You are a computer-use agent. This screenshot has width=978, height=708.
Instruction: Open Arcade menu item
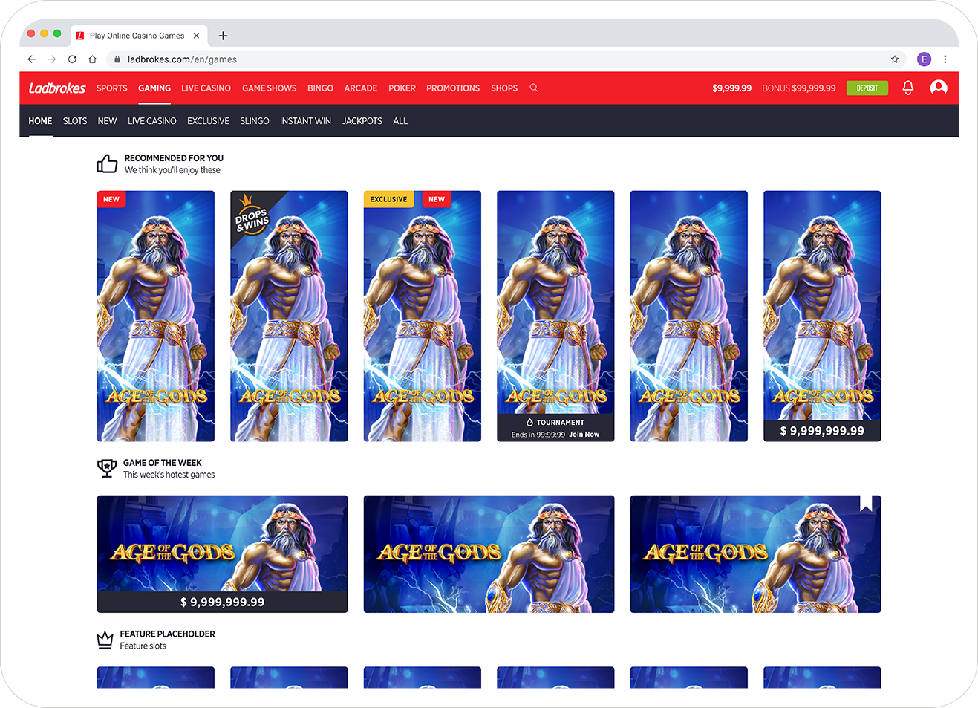(x=361, y=88)
